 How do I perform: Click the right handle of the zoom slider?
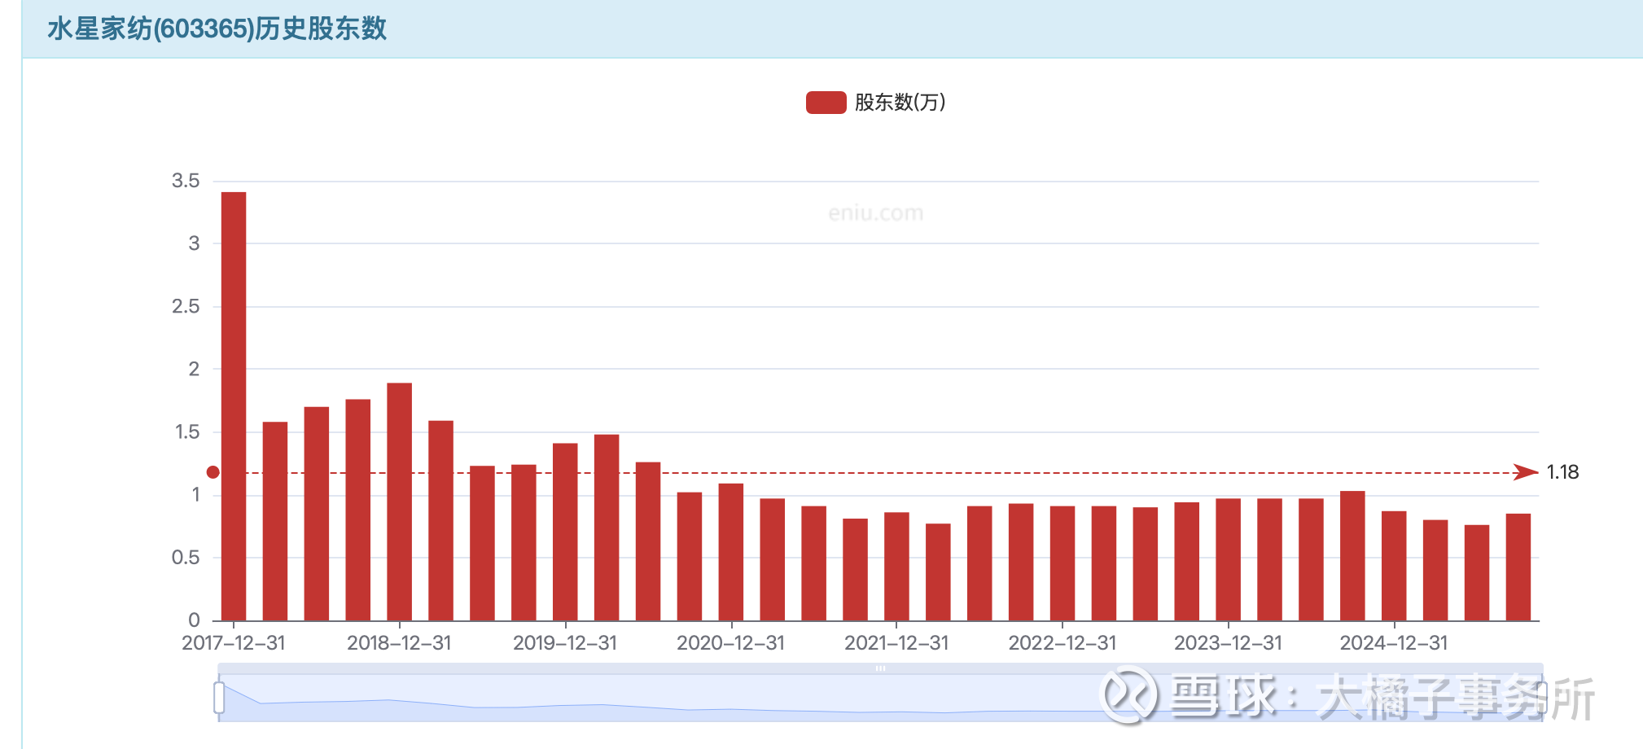click(1542, 698)
